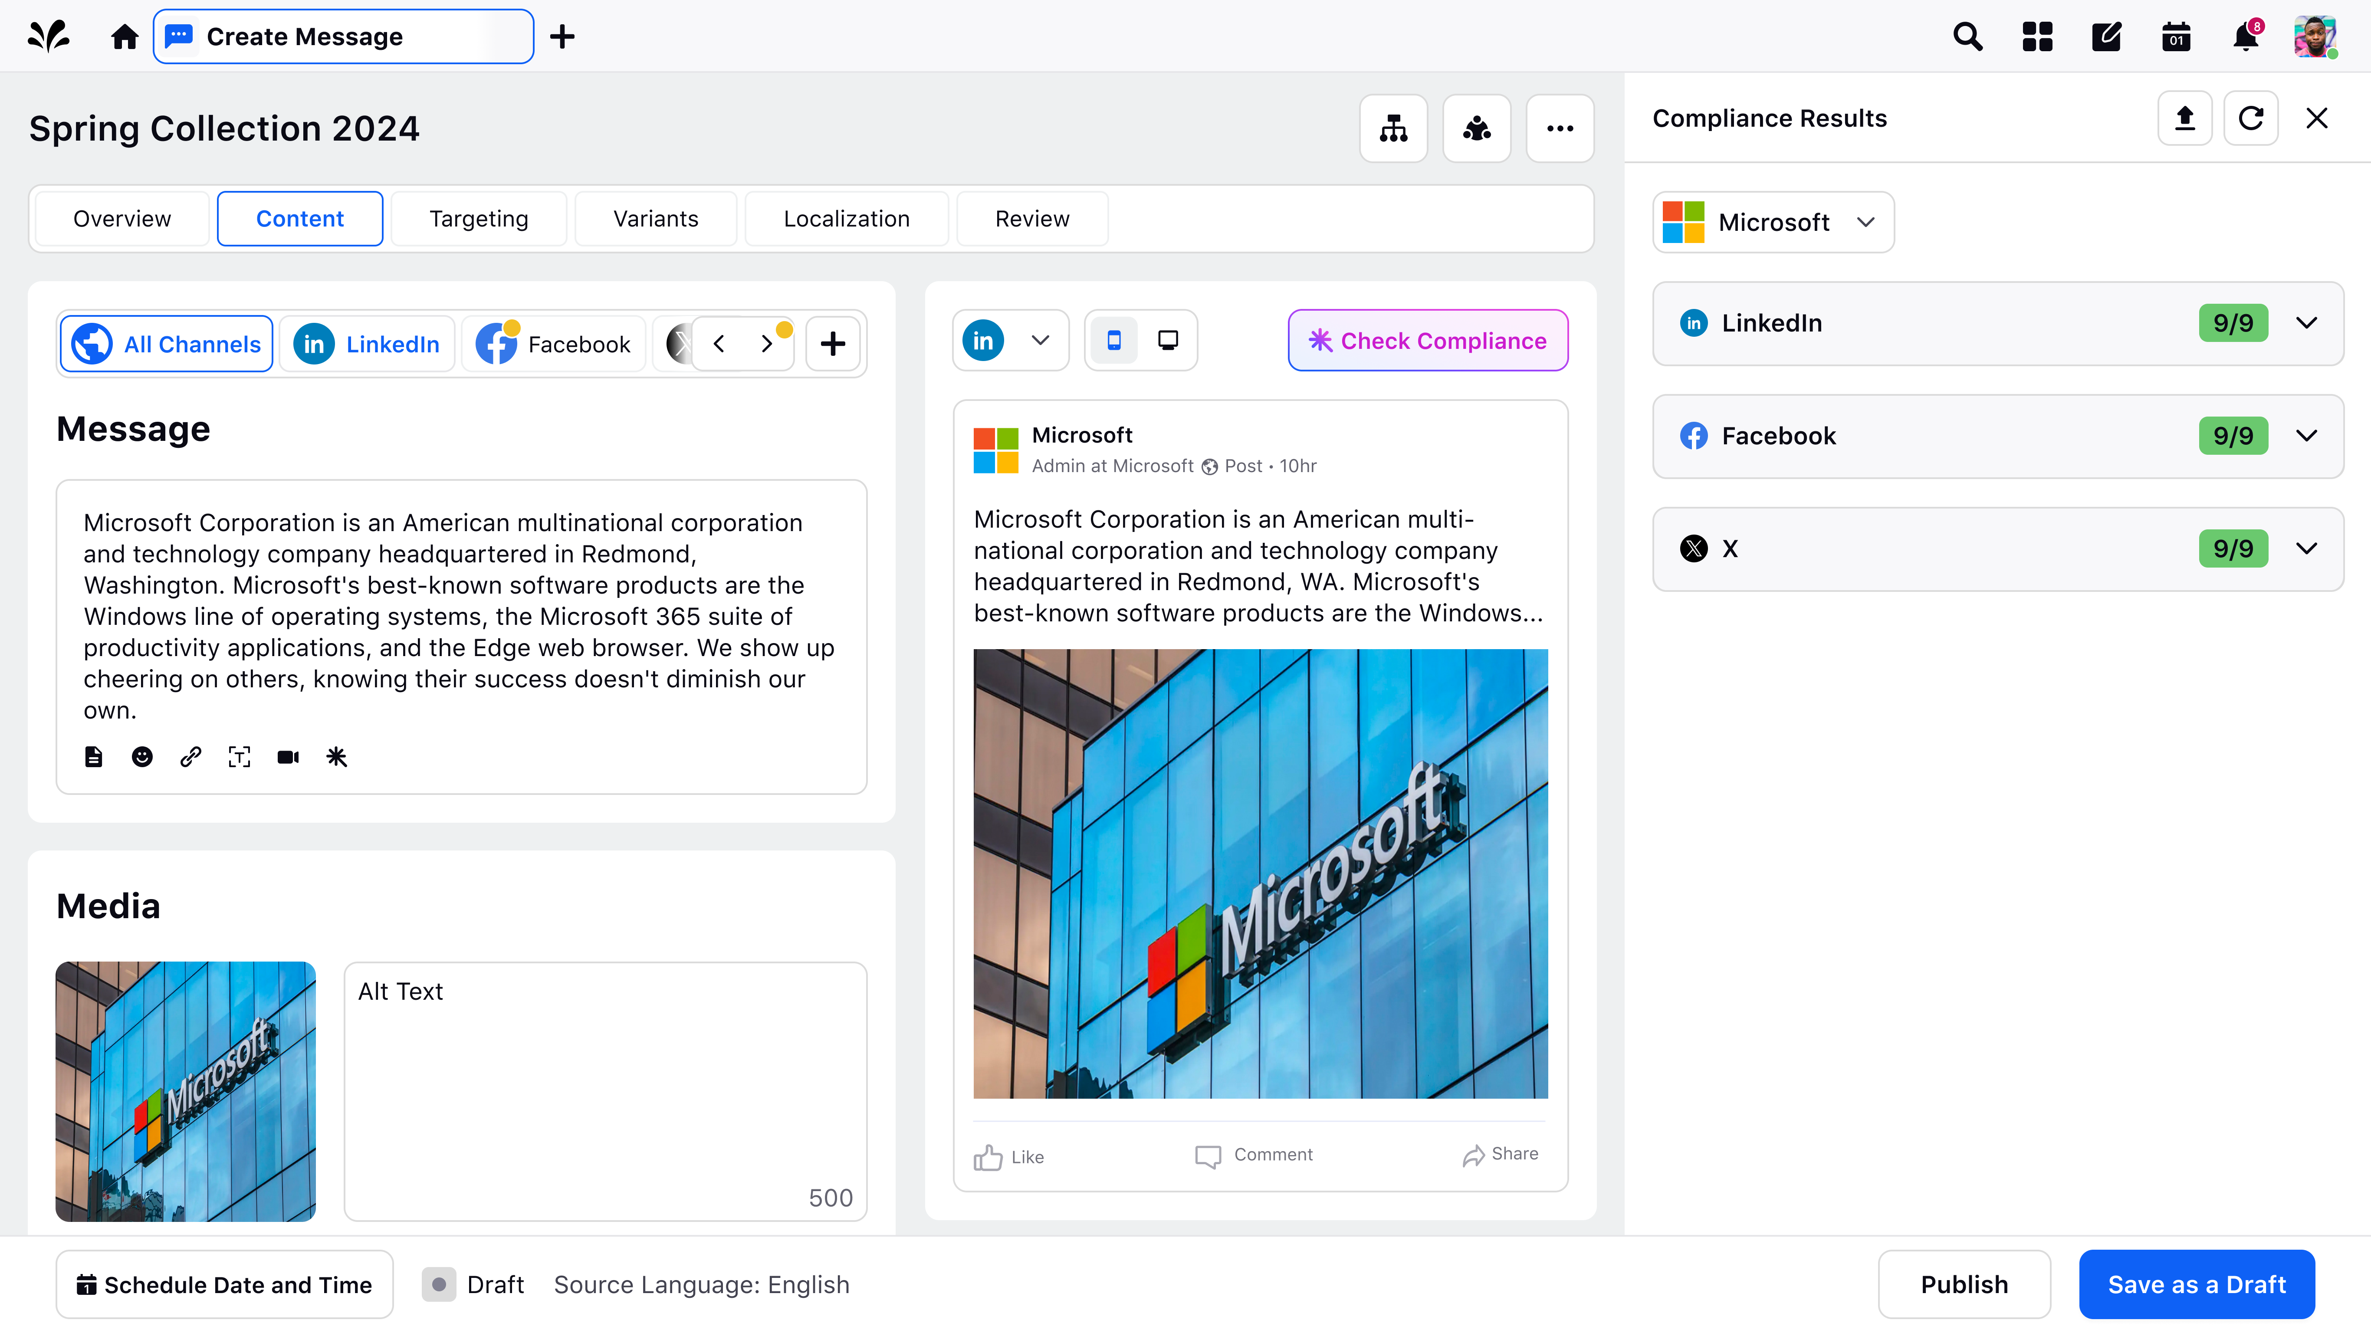Select the Microsoft building media thumbnail
This screenshot has height=1333, width=2371.
186,1091
